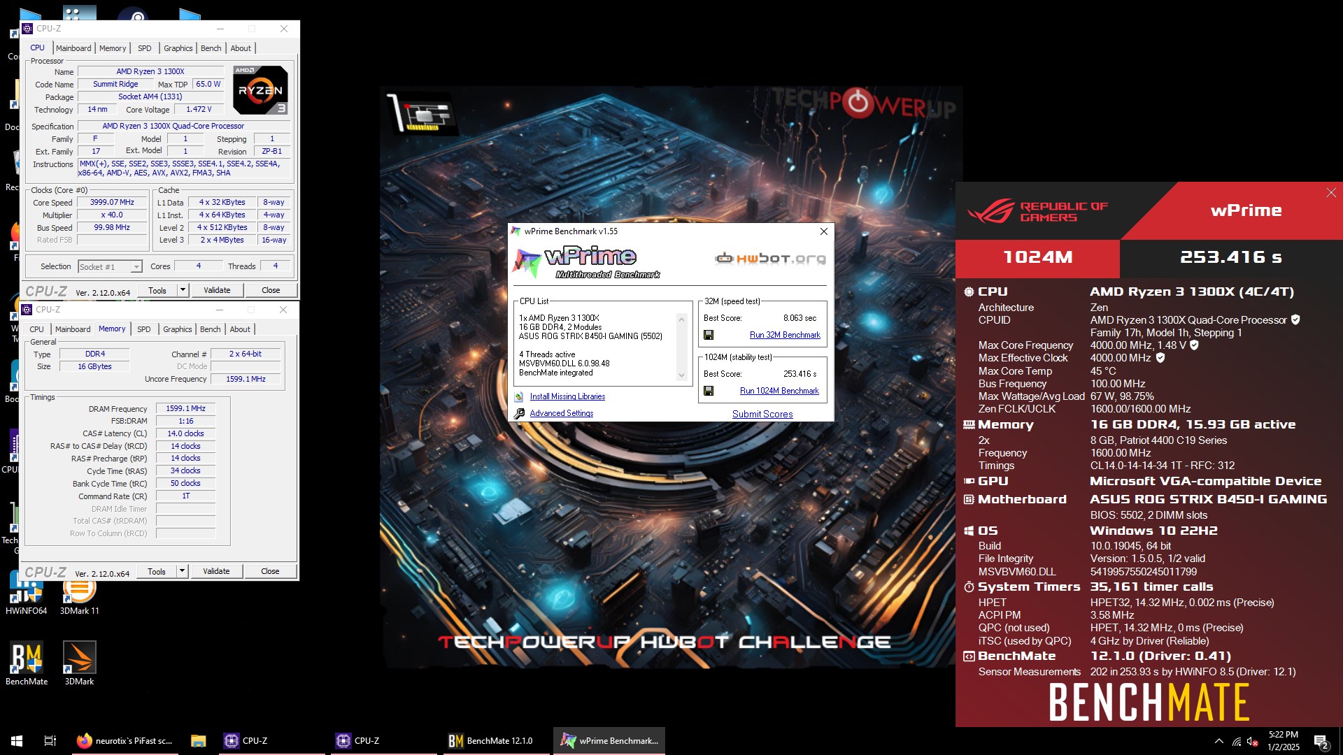Open the Graphics tab in the upper CPU-Z window
The height and width of the screenshot is (755, 1343).
[178, 48]
